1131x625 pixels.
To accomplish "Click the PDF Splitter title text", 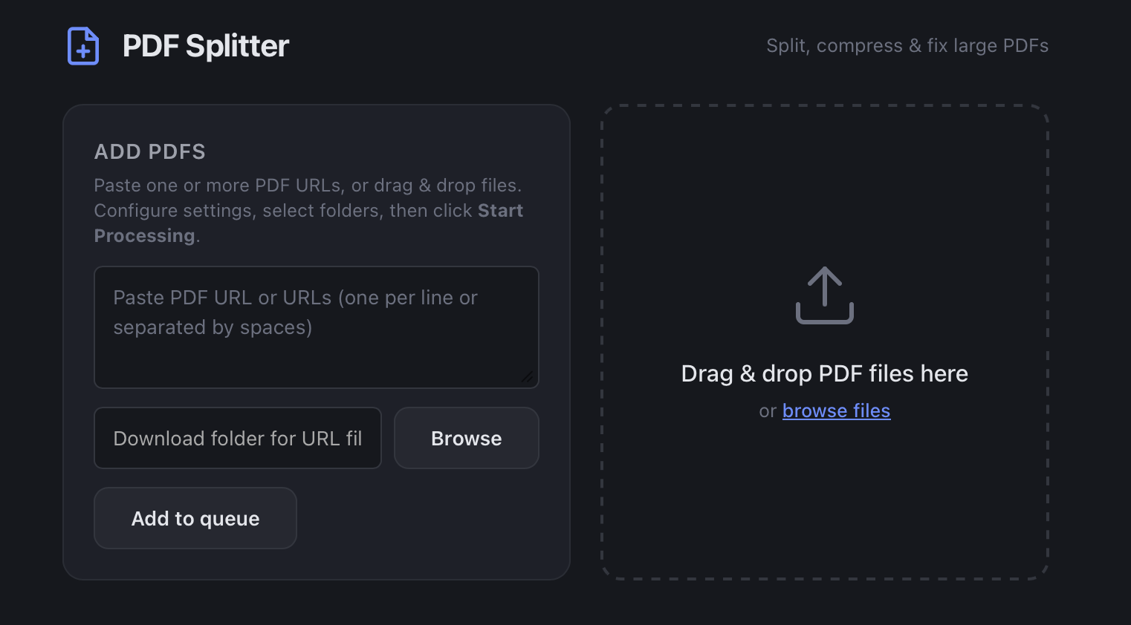I will point(205,45).
